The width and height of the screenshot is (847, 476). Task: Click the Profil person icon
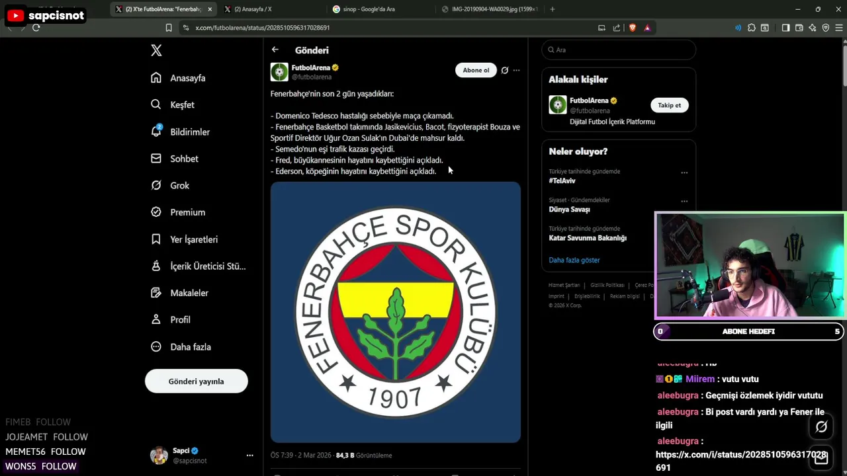tap(156, 319)
